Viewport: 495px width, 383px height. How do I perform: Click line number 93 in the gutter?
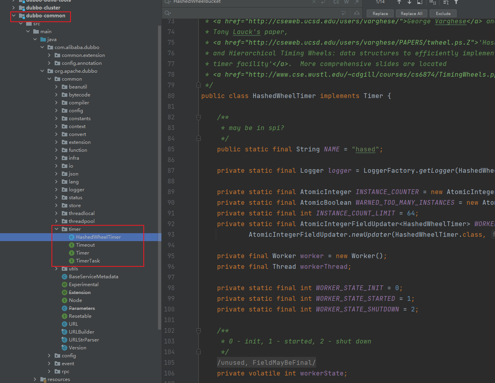point(171,234)
